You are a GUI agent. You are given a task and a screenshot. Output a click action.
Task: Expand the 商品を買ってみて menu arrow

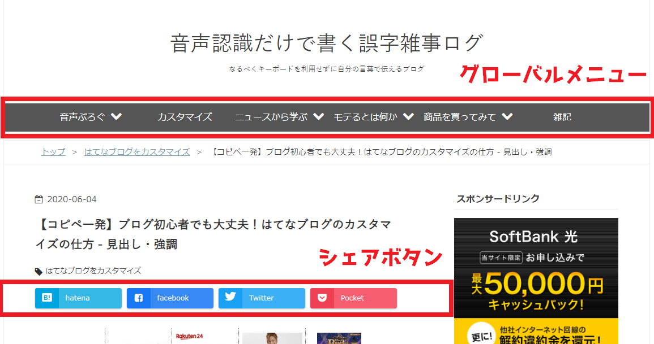pos(507,116)
